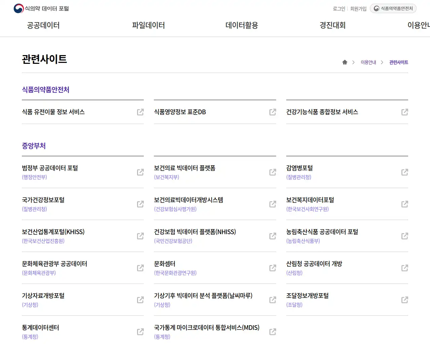
Task: Open external link icon for 식품 유전이물 정보 서비스
Action: [140, 112]
